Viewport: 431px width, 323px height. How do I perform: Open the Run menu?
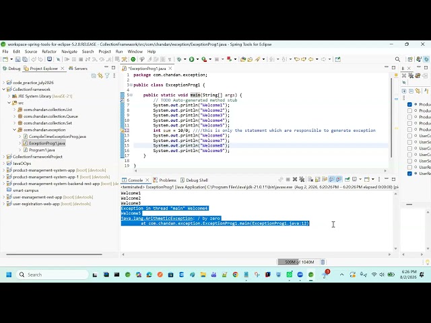119,52
